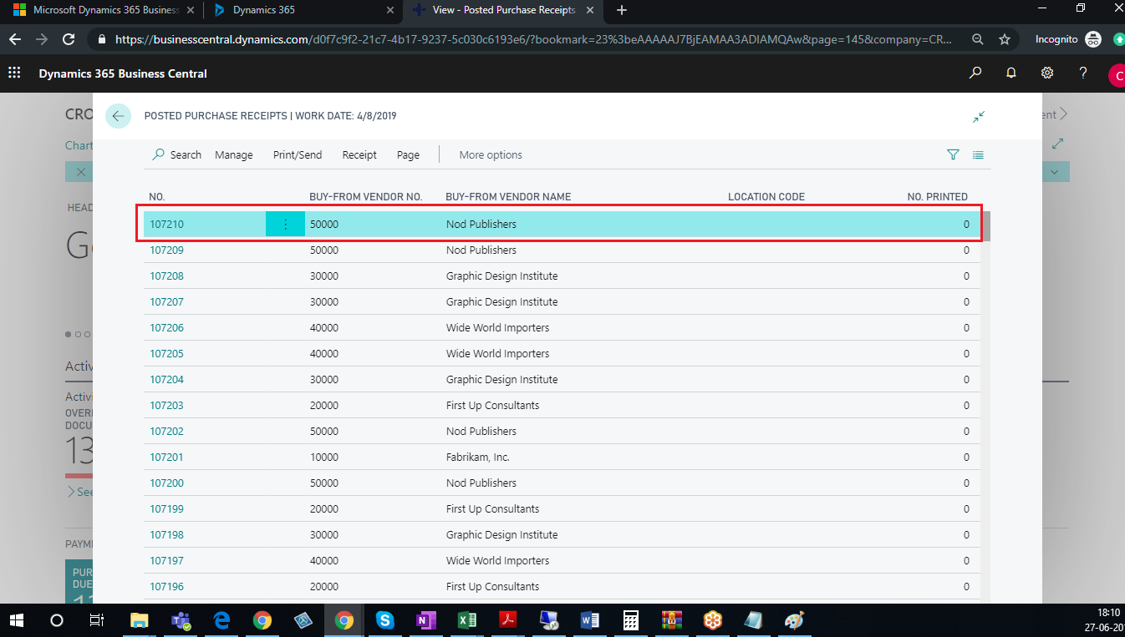Click the No. column header
Viewport: 1125px width, 637px height.
(x=157, y=197)
